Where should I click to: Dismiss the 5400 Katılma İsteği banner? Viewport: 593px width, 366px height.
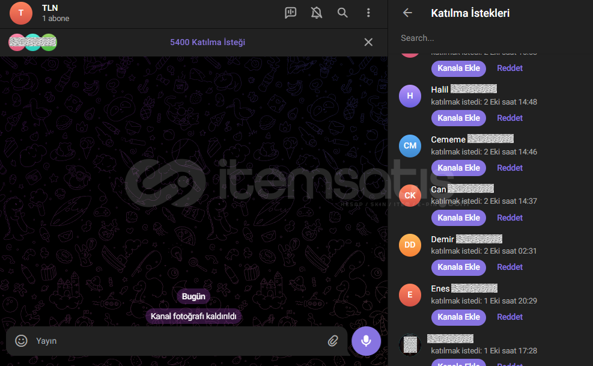(368, 42)
